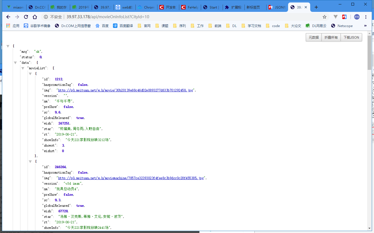This screenshot has width=374, height=233.
Task: Click the Netscope bookmark icon
Action: [333, 26]
